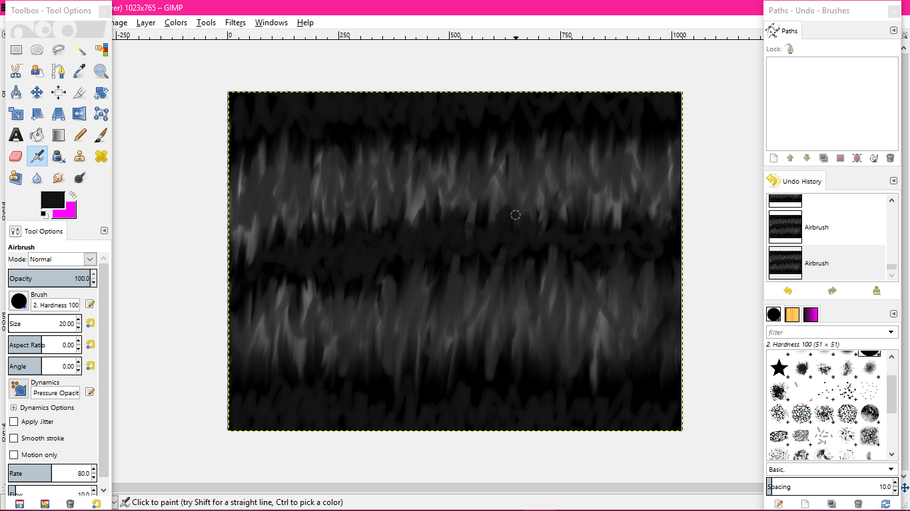Enable the Motion only checkbox
Viewport: 910px width, 511px height.
click(14, 455)
